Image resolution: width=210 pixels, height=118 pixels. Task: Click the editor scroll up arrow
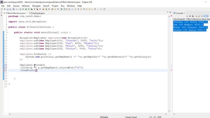(169, 17)
